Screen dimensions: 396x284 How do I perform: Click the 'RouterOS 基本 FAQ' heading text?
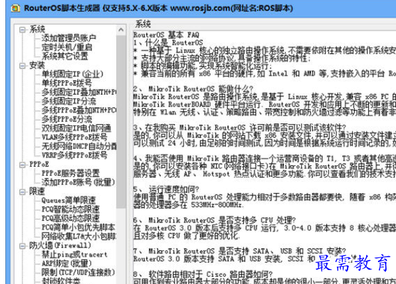pos(166,35)
